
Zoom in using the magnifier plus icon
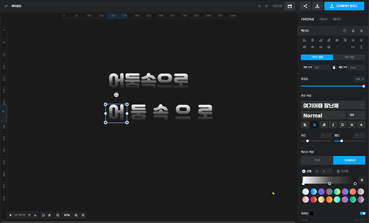coord(76,215)
